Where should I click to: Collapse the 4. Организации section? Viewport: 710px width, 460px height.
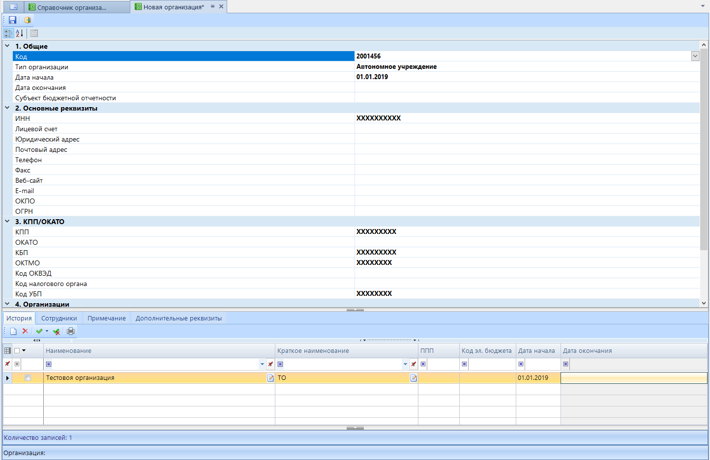[x=7, y=304]
